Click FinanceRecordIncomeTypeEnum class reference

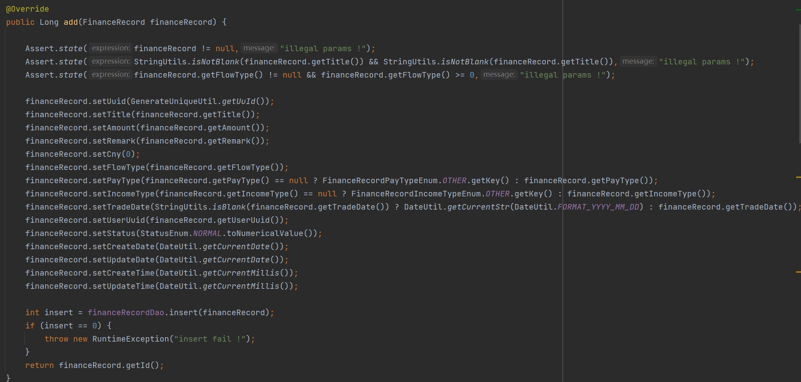(x=416, y=194)
